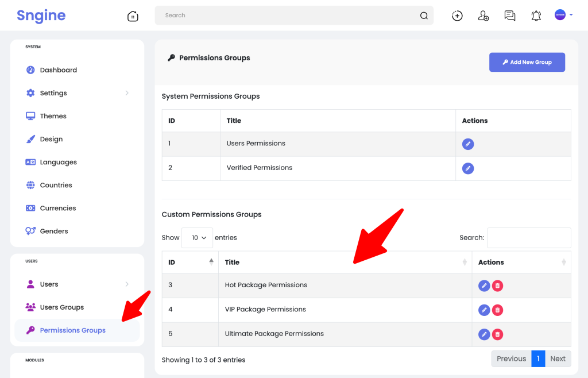
Task: Click the Languages icon
Action: pyautogui.click(x=30, y=162)
